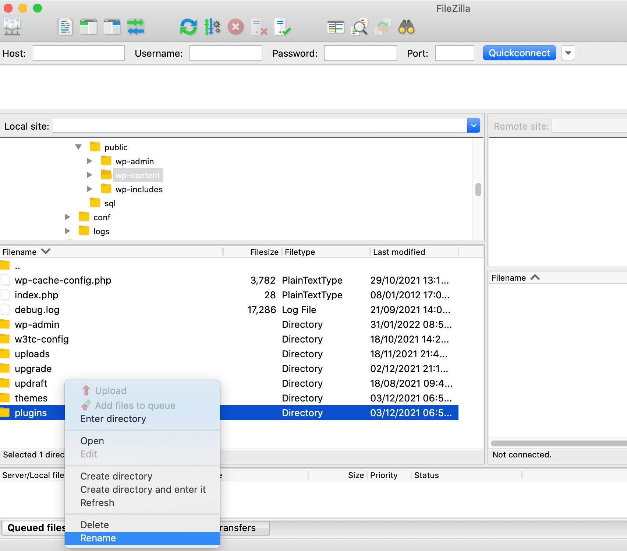Select debug.log file row

229,310
